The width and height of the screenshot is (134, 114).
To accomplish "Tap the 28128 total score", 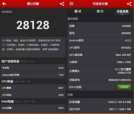I will (33, 25).
